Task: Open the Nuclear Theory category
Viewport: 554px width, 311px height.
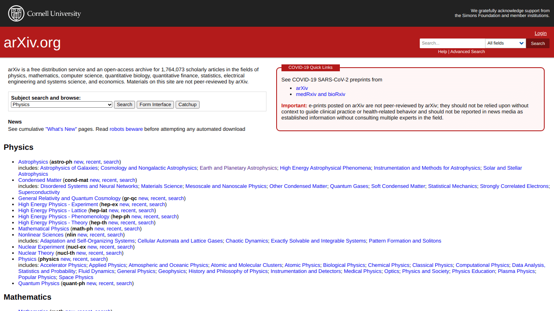Action: tap(36, 253)
